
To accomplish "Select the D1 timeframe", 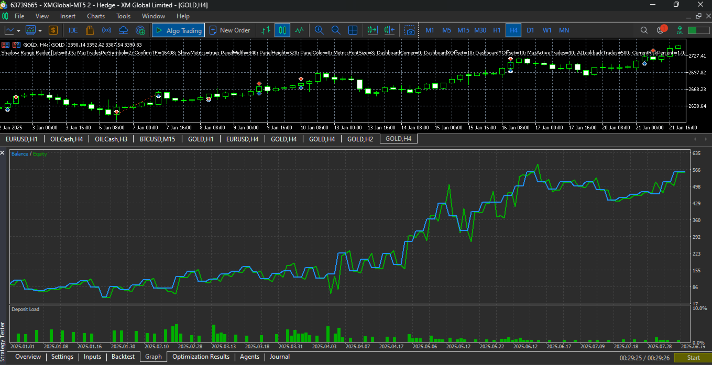I will (530, 30).
